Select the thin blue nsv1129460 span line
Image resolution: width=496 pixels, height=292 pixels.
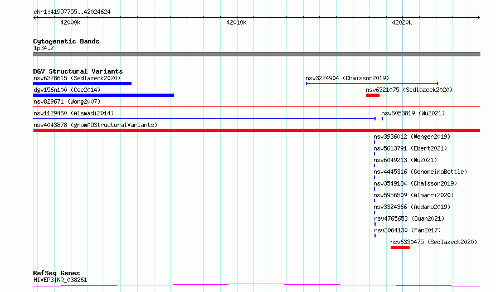point(204,119)
